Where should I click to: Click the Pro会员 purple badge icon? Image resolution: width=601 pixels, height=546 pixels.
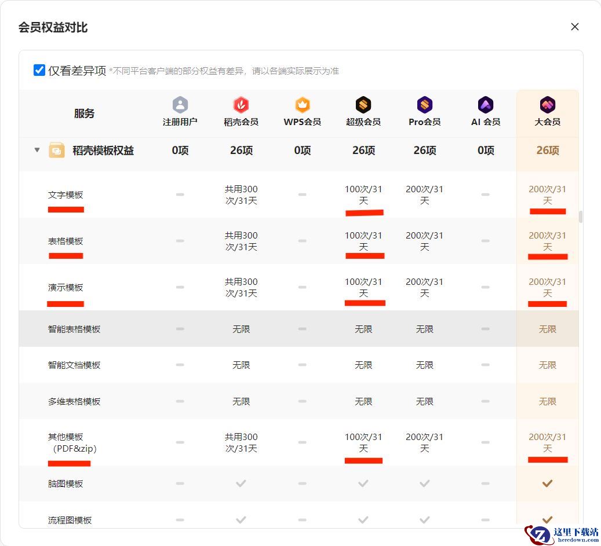(x=425, y=105)
